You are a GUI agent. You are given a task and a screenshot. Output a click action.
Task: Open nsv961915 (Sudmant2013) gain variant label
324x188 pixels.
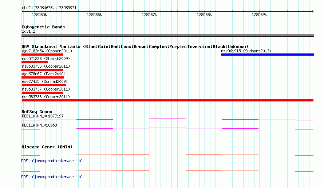click(246, 51)
